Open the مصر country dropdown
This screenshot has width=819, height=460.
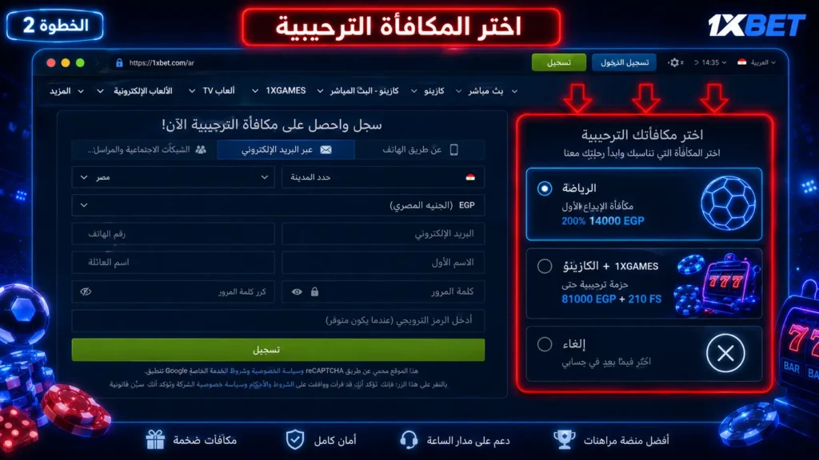174,177
